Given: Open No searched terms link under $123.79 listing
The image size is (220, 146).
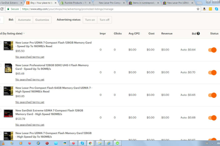Looking at the screenshot, I should point(30,125).
